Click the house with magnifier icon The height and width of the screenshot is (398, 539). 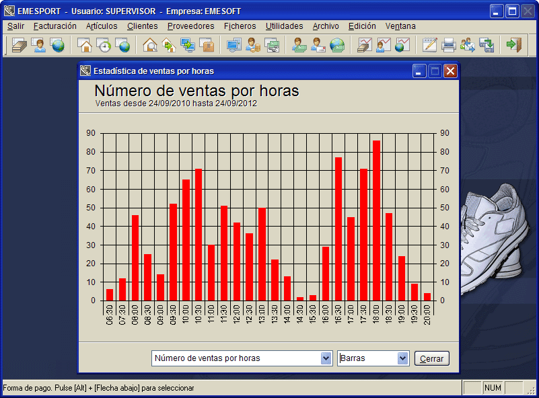pyautogui.click(x=150, y=45)
